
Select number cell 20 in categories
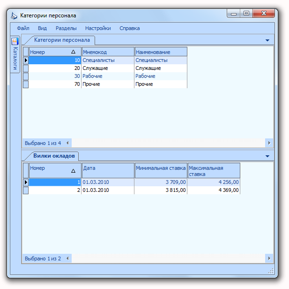point(55,68)
